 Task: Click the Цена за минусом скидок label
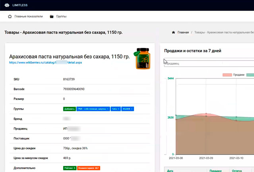tap(31, 158)
